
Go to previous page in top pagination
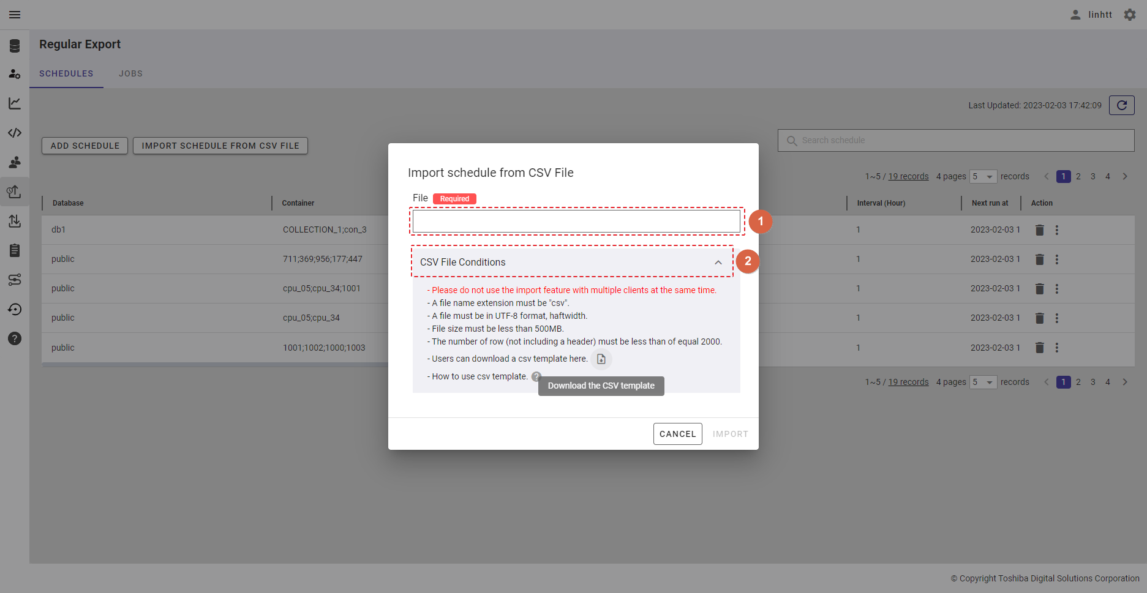(x=1047, y=176)
